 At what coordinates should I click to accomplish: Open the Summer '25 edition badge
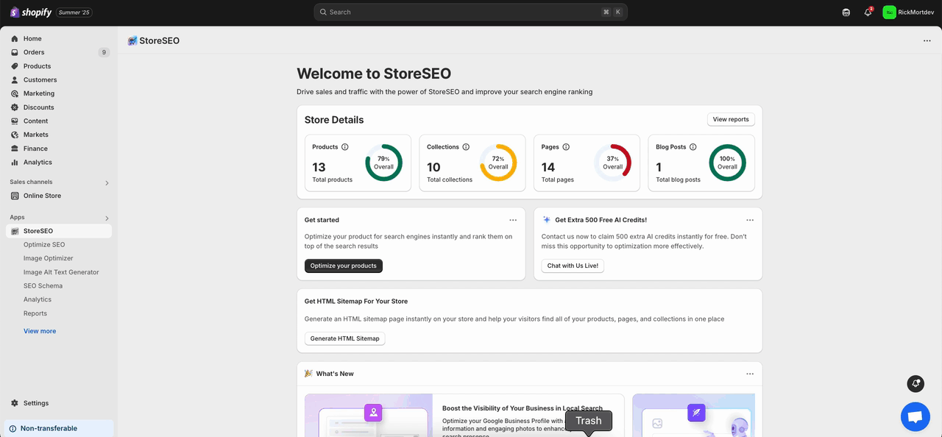[74, 13]
